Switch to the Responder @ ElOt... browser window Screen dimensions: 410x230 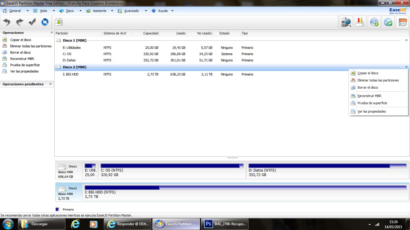[128, 224]
